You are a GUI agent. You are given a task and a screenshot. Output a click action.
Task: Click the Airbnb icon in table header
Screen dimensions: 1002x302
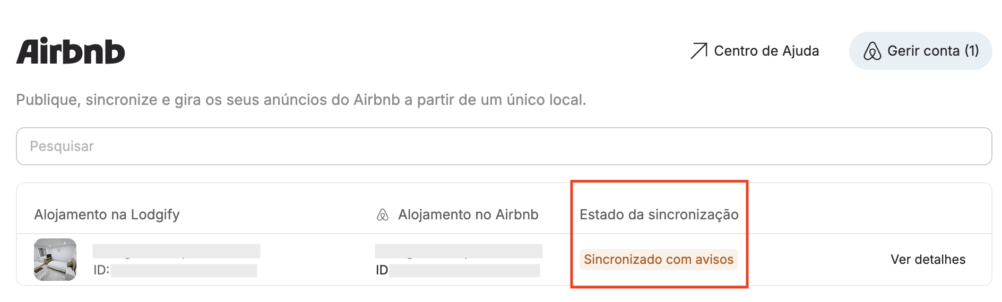tap(383, 215)
